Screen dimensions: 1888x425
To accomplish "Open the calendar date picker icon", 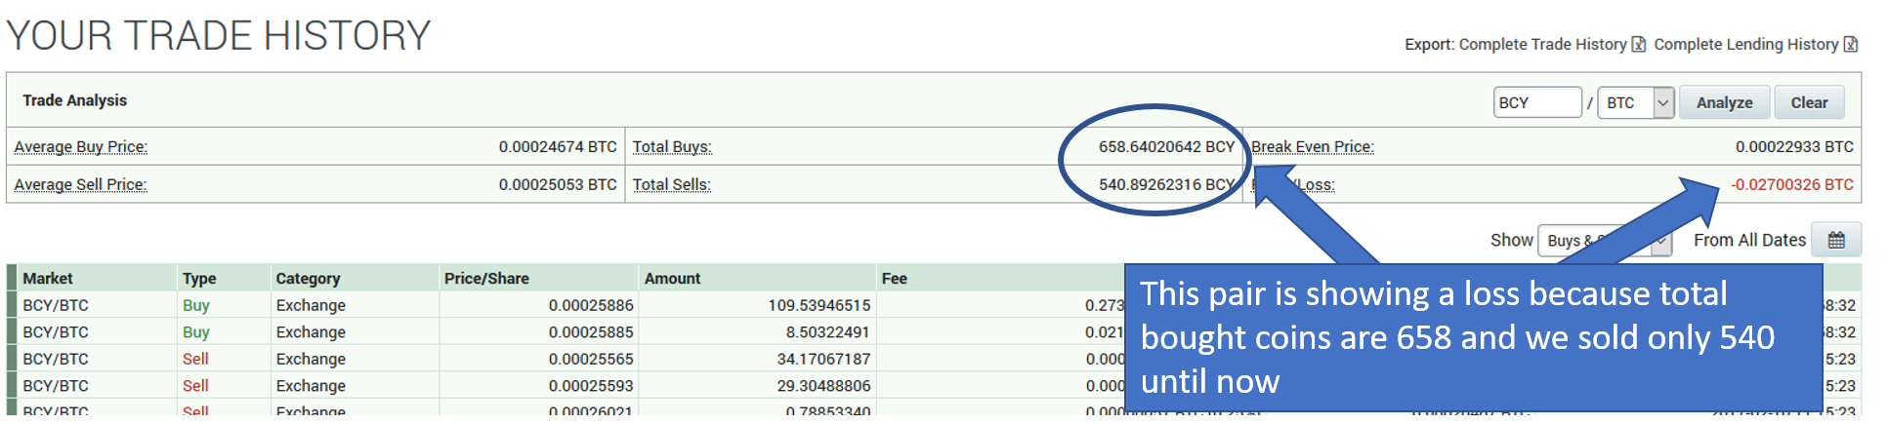I will coord(1836,240).
